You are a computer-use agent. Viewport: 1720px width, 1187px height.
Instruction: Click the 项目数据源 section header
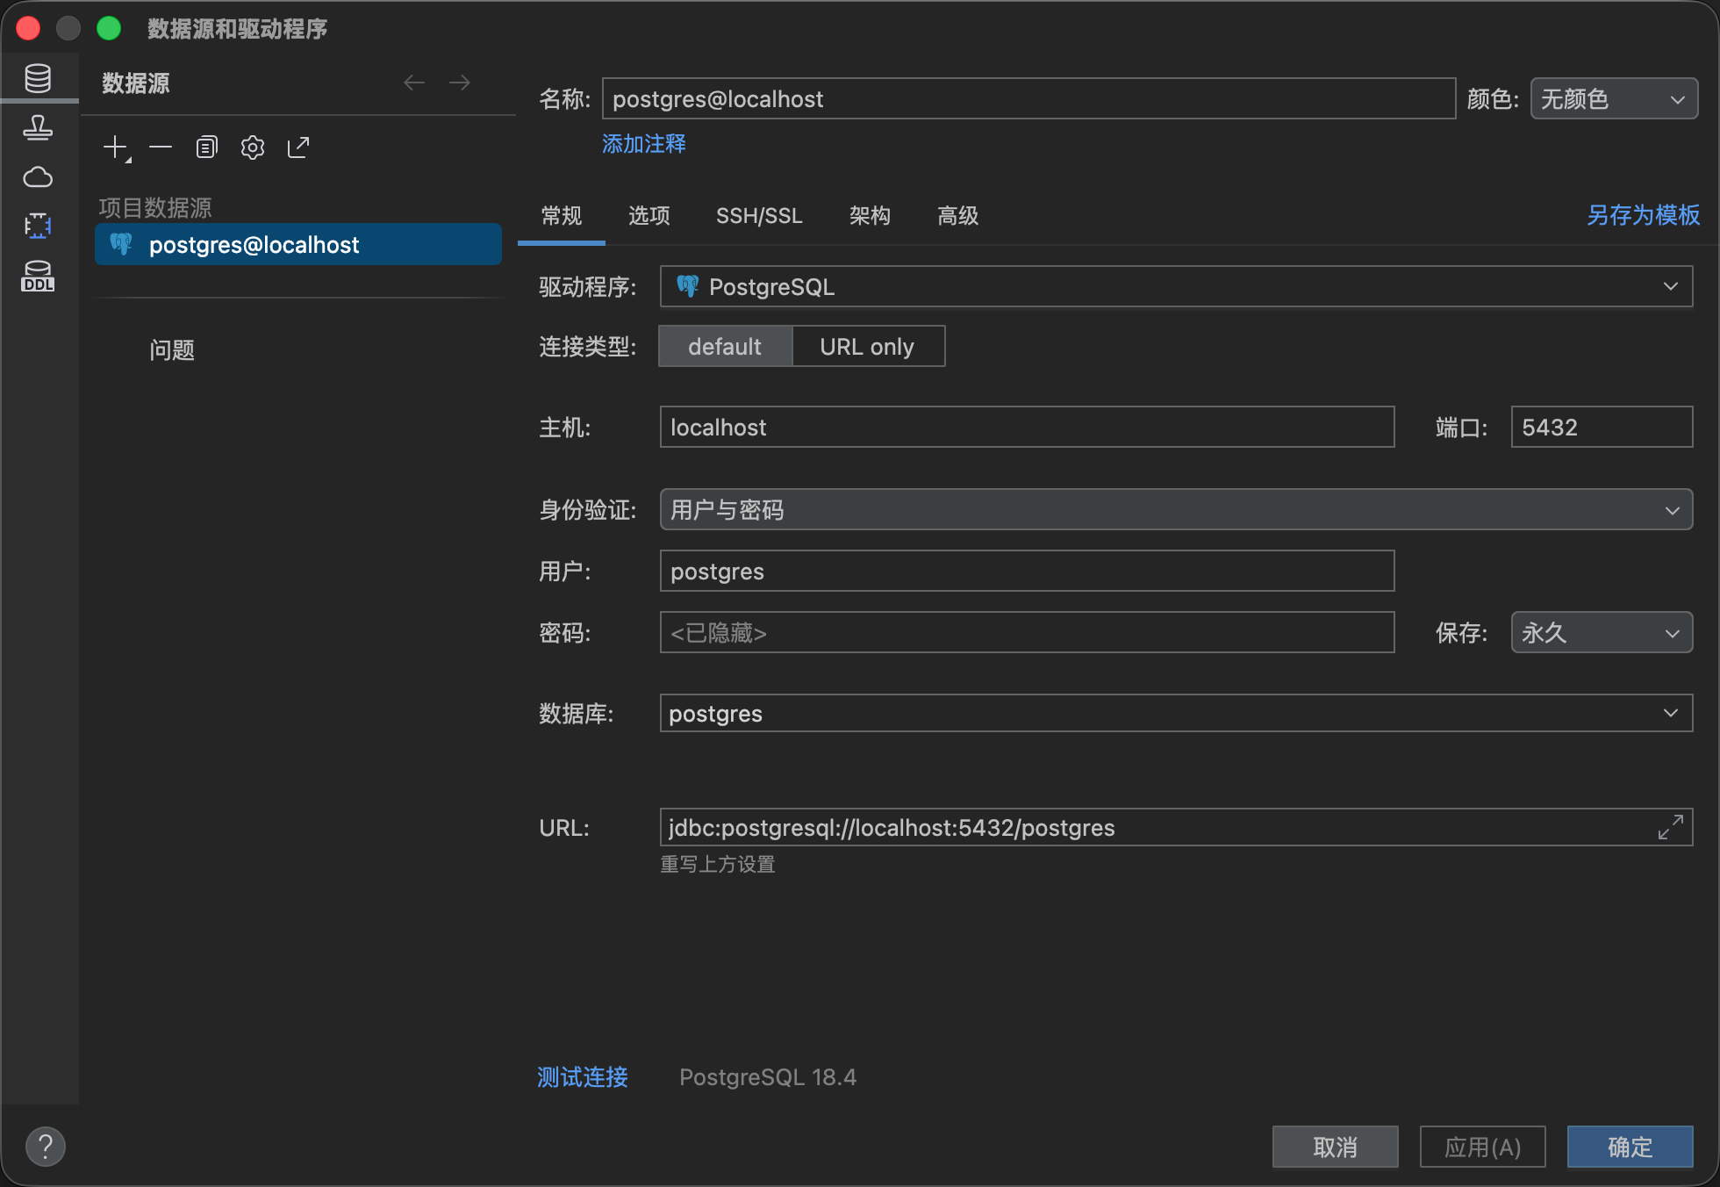(155, 208)
